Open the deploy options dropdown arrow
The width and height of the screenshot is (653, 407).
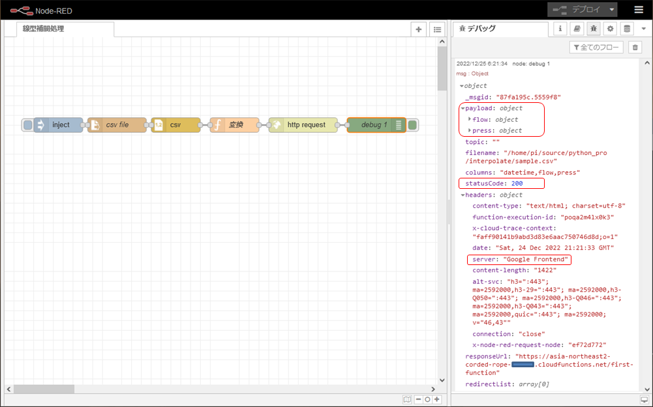point(611,10)
